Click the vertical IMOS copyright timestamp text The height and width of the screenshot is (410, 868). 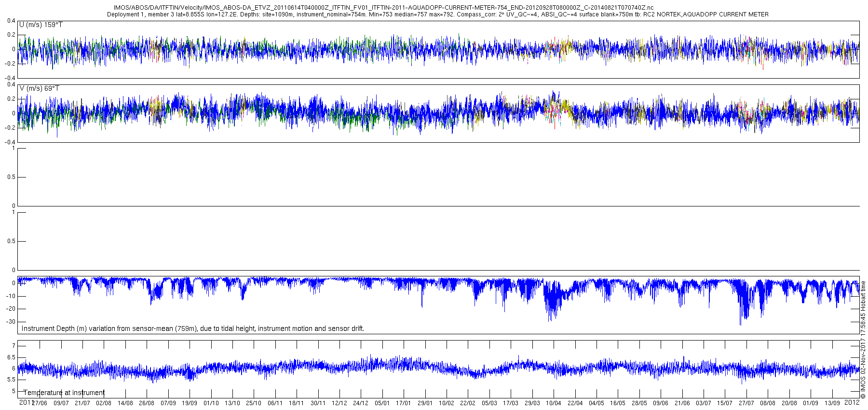click(x=863, y=340)
